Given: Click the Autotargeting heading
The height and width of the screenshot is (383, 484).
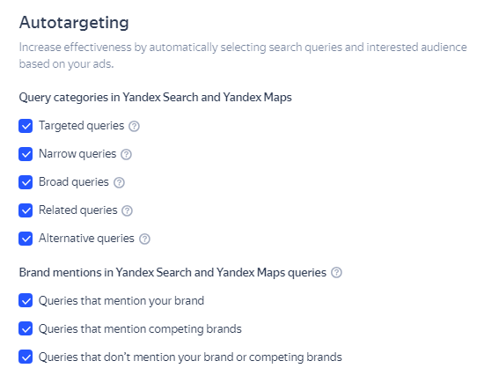Looking at the screenshot, I should pyautogui.click(x=74, y=23).
